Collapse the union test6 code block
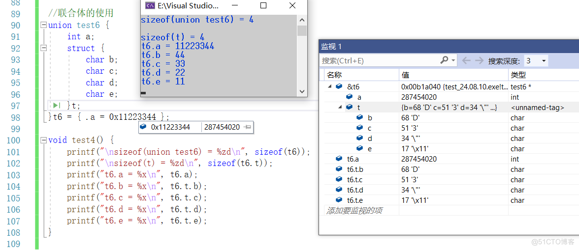This screenshot has width=579, height=250. coord(44,25)
